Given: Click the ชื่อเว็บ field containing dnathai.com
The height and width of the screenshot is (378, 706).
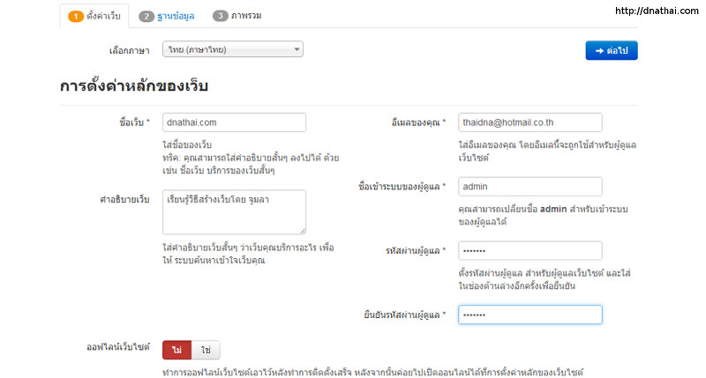Looking at the screenshot, I should [234, 122].
